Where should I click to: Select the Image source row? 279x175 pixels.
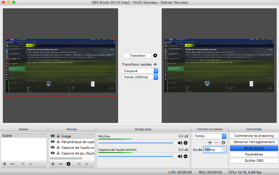(72, 136)
